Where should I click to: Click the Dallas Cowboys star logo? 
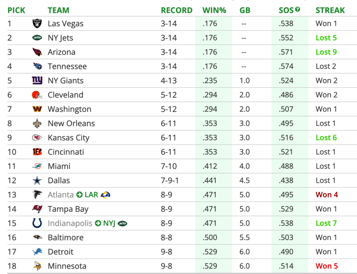pyautogui.click(x=37, y=181)
